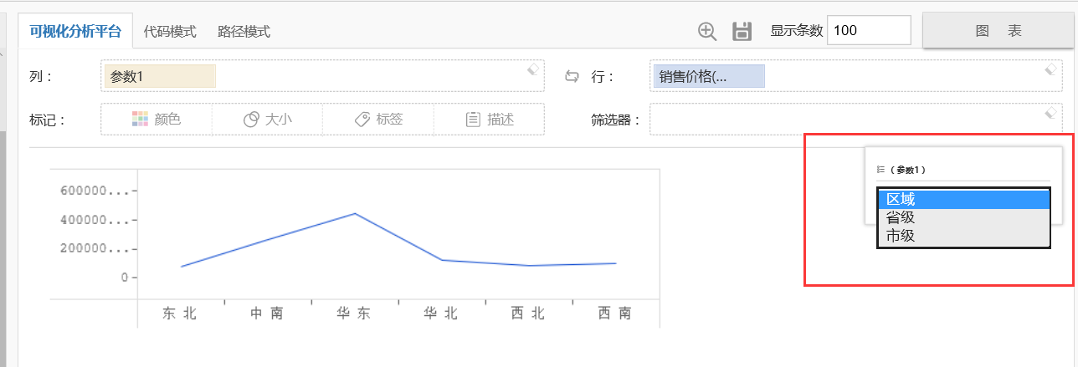Image resolution: width=1078 pixels, height=367 pixels.
Task: Click the 标签 label mark icon
Action: 362,119
